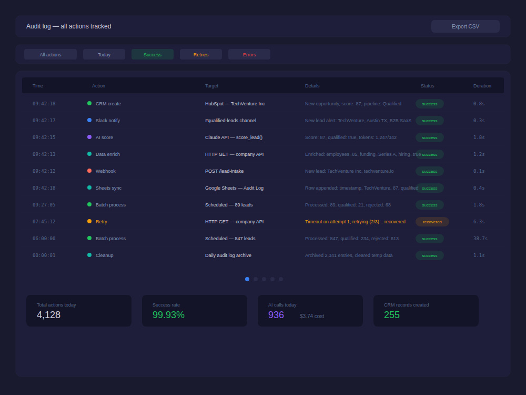Image resolution: width=526 pixels, height=395 pixels.
Task: Sort by the Action column header
Action: (99, 86)
